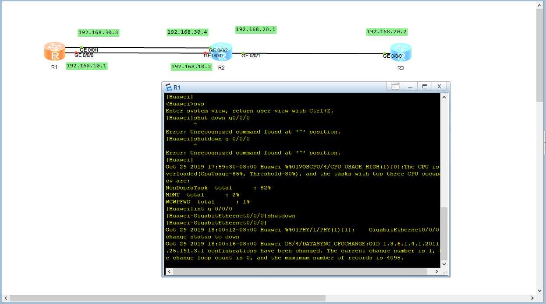Select the R3 router icon

click(x=401, y=52)
